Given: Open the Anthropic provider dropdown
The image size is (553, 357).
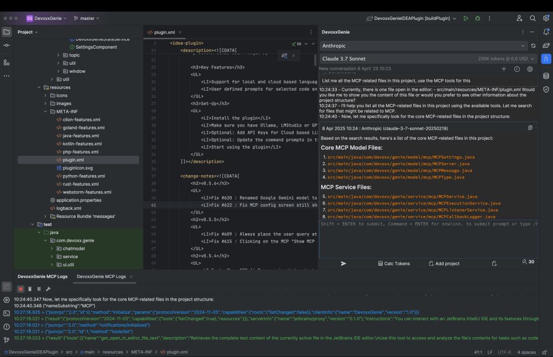Looking at the screenshot, I should coord(424,46).
